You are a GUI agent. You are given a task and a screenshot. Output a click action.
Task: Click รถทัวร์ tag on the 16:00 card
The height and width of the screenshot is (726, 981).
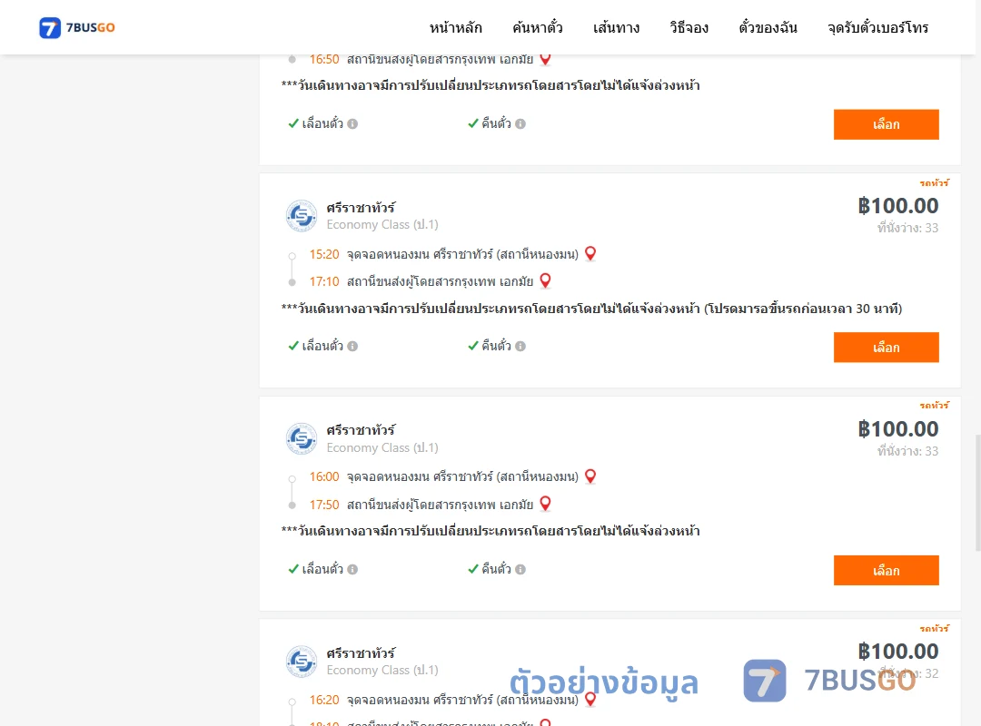pyautogui.click(x=935, y=406)
